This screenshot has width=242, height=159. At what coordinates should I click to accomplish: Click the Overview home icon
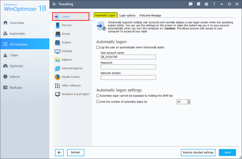[x=5, y=23]
